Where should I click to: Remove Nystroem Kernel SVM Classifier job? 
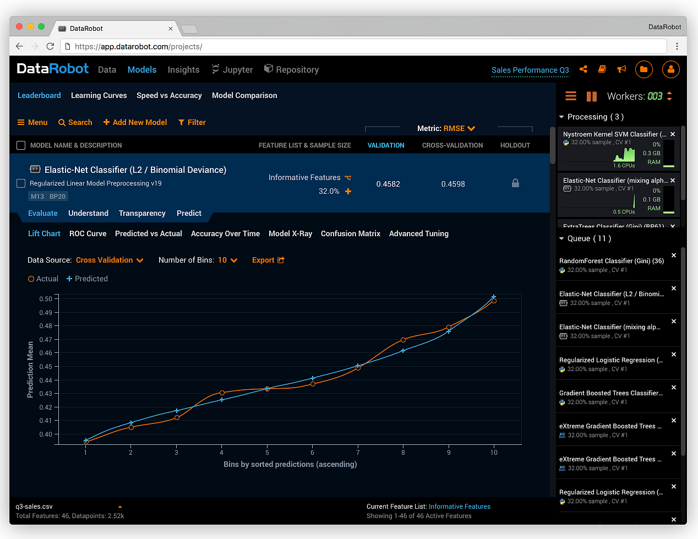[x=673, y=134]
